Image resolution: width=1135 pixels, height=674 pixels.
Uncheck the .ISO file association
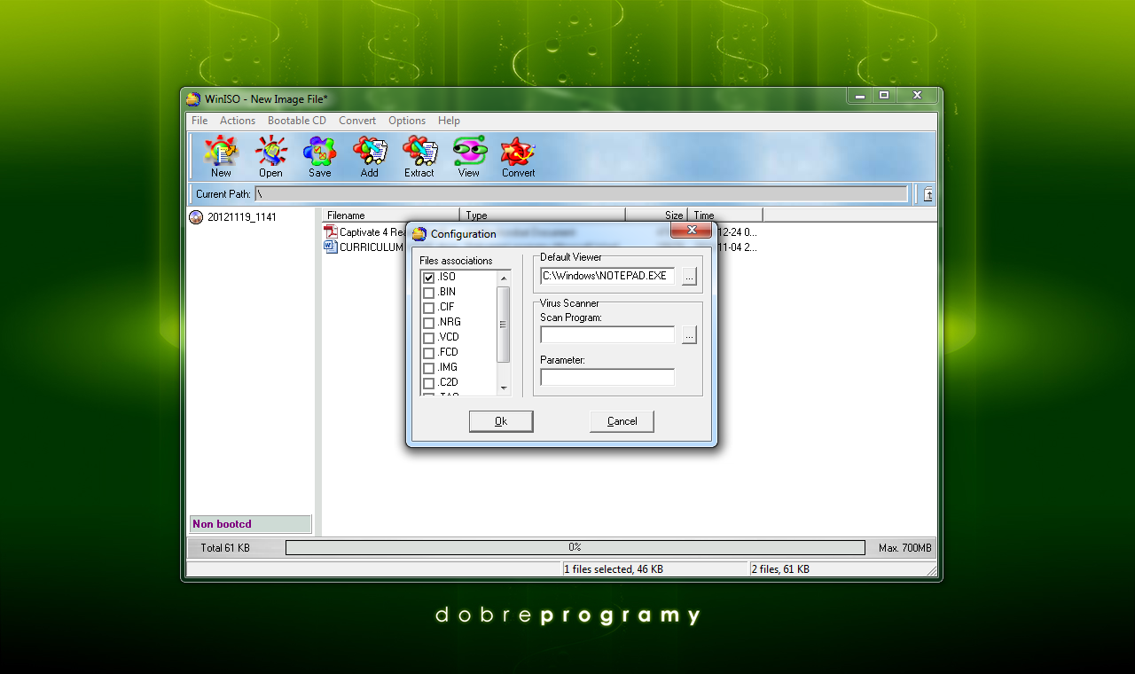(429, 278)
